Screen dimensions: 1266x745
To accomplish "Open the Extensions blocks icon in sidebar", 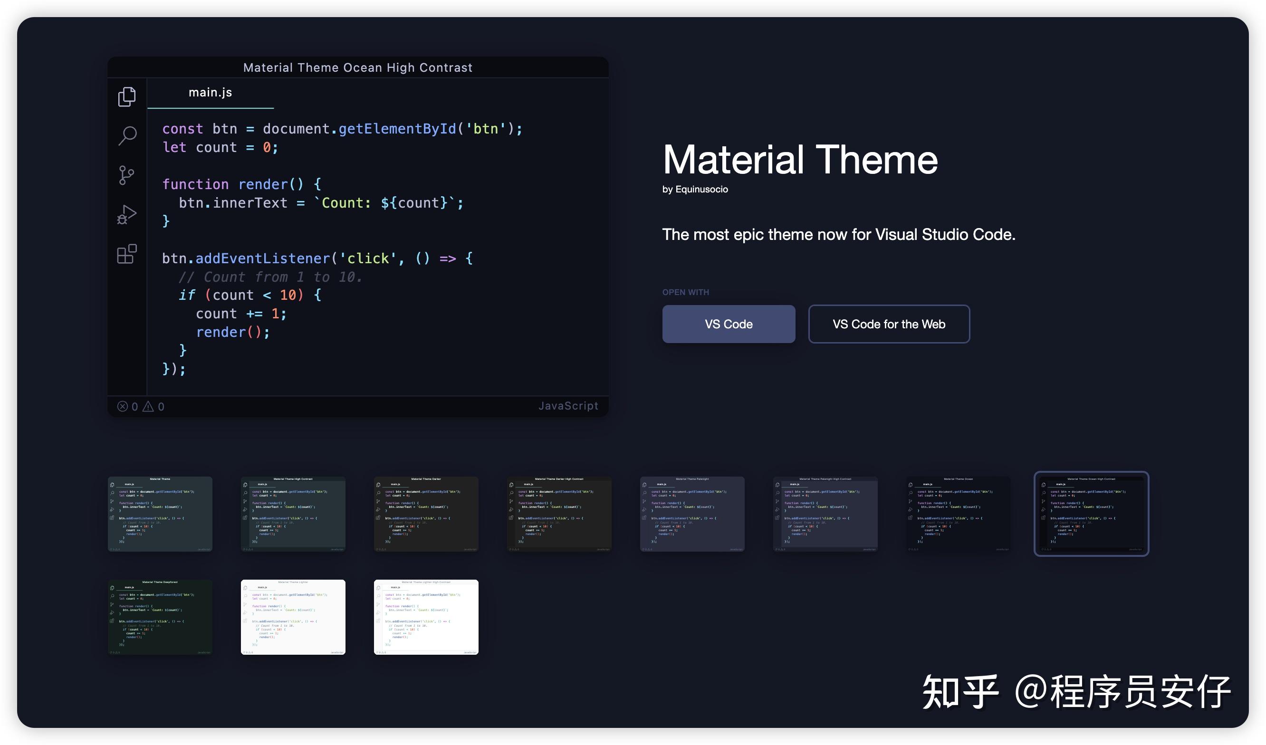I will pyautogui.click(x=126, y=254).
